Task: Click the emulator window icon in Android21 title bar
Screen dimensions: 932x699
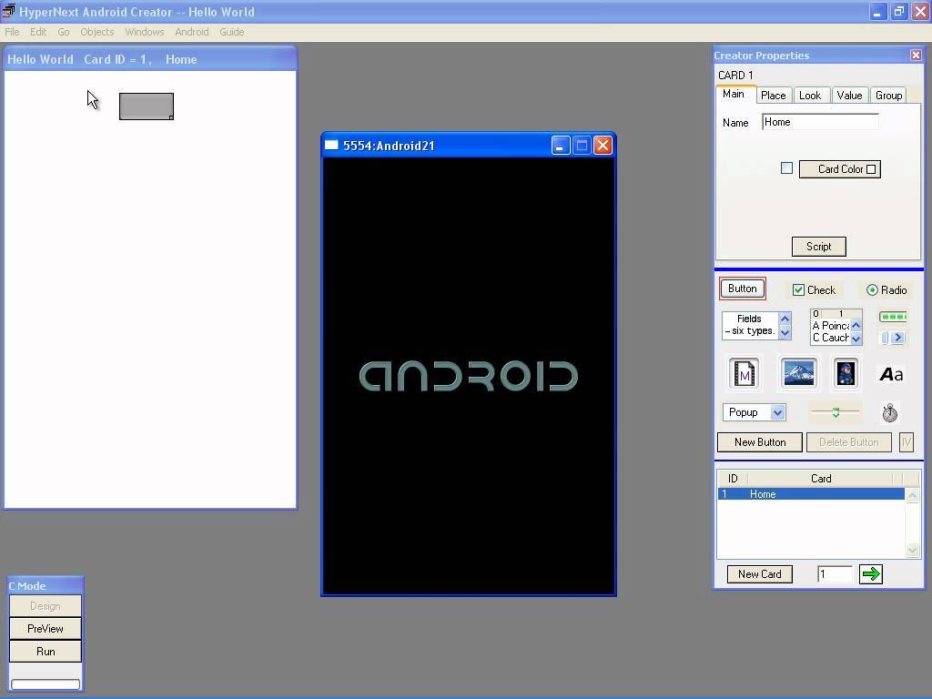Action: pyautogui.click(x=331, y=145)
